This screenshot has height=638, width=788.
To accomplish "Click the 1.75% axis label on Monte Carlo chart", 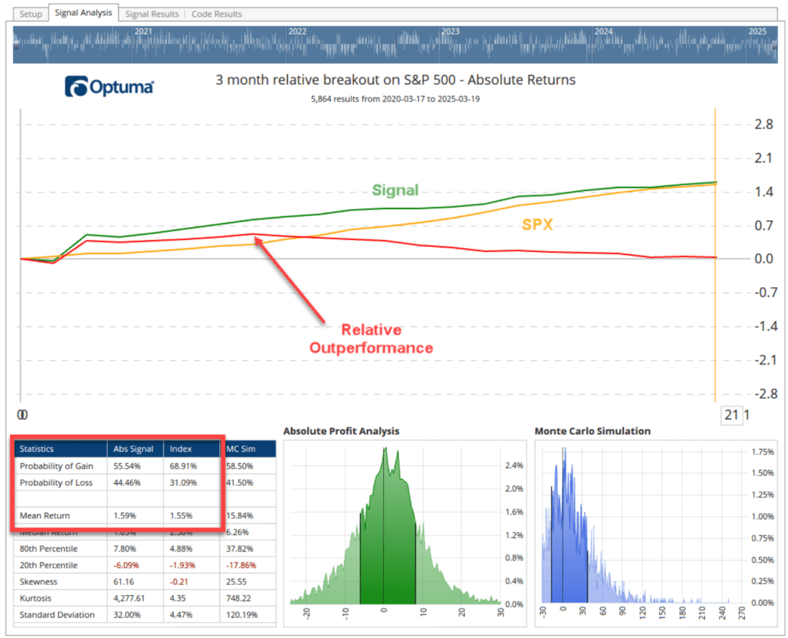I will click(763, 452).
